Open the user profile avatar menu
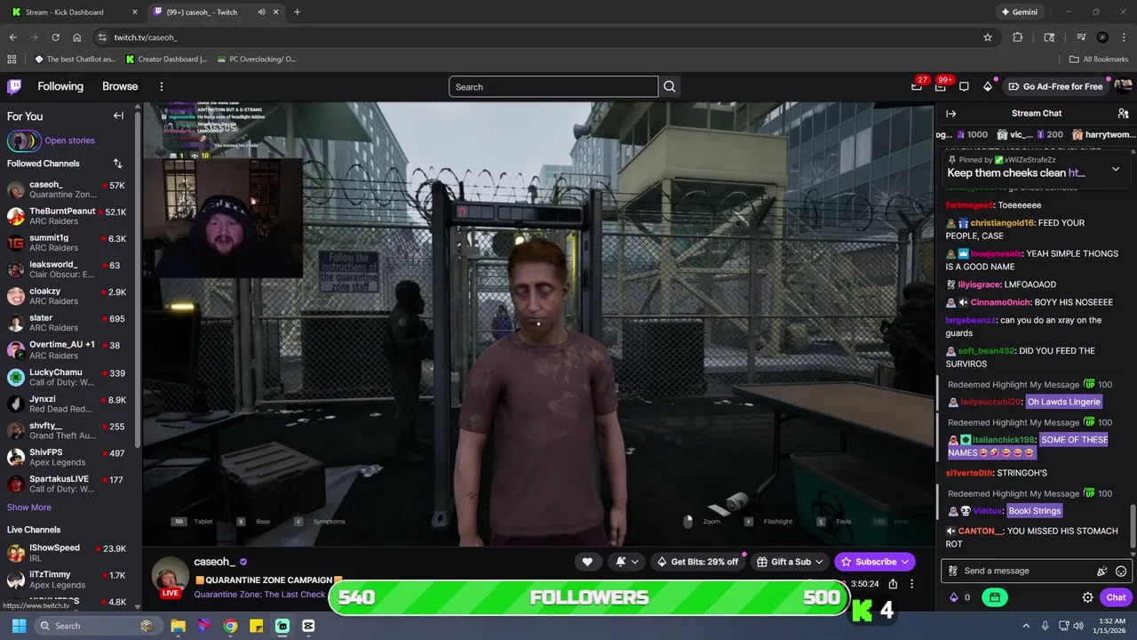This screenshot has width=1137, height=640. point(1123,86)
